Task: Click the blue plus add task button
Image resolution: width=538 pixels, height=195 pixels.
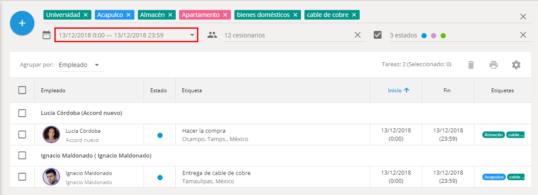Action: (x=22, y=23)
